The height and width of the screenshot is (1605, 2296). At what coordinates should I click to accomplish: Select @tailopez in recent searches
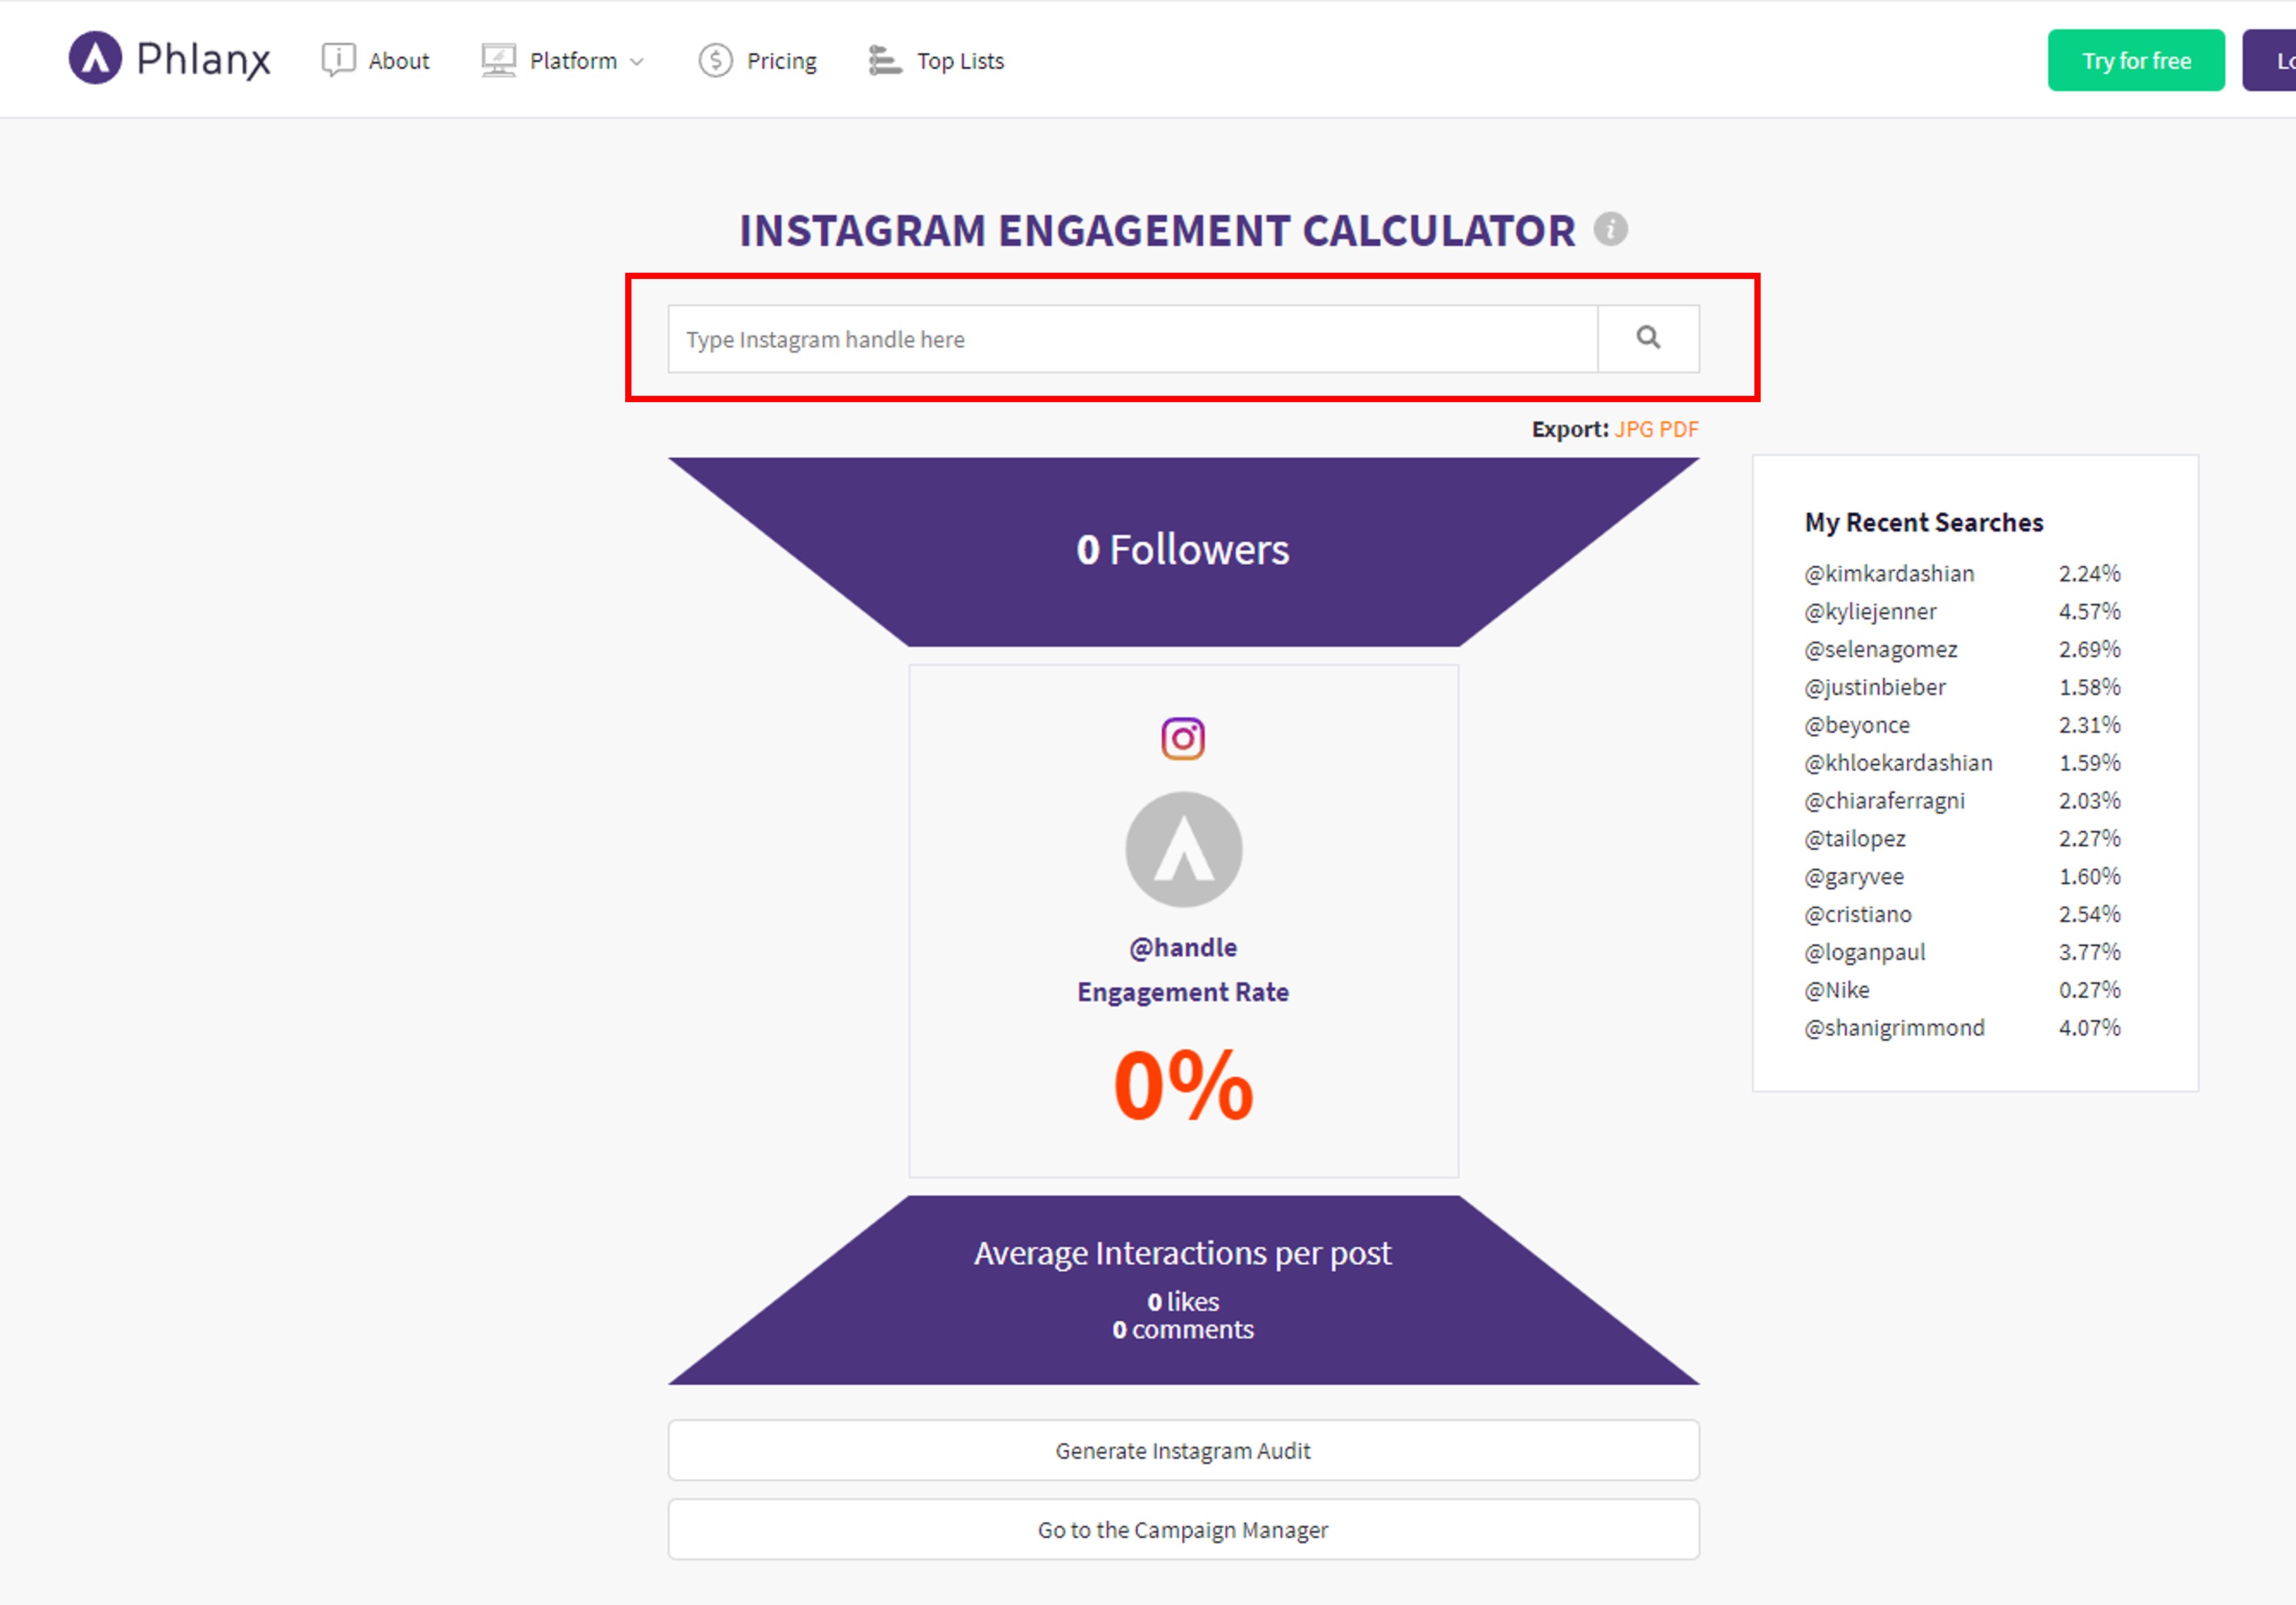1855,840
